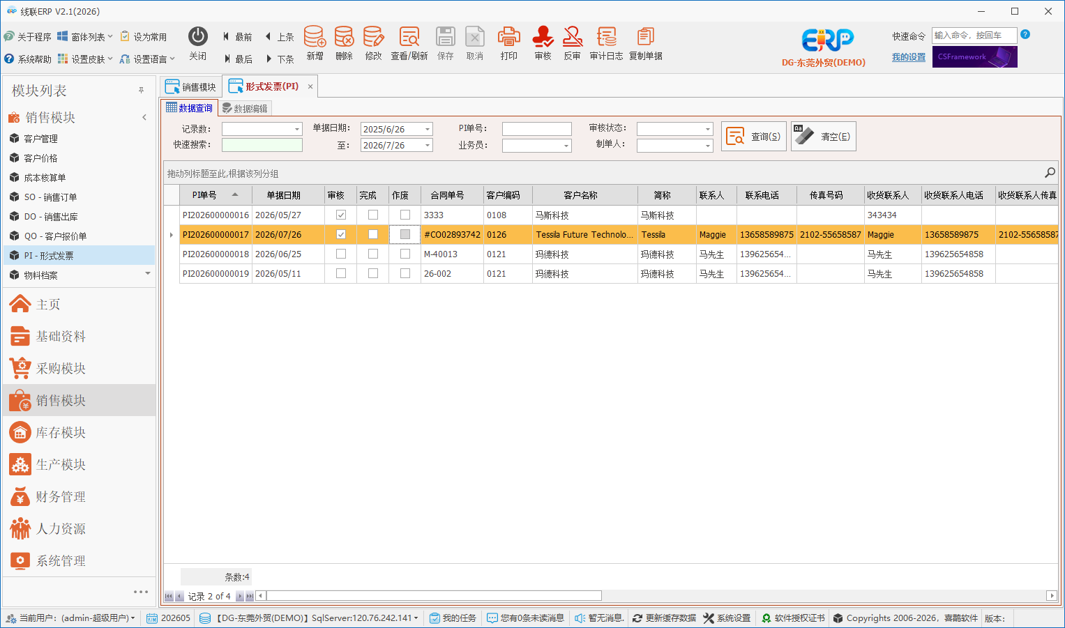Open the 生产模块 production module
The image size is (1065, 628).
(x=79, y=464)
